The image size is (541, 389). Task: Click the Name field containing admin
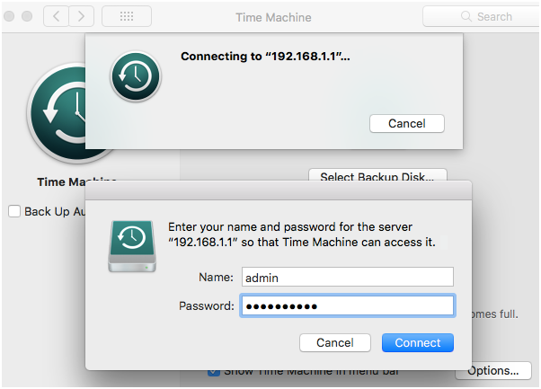point(346,278)
